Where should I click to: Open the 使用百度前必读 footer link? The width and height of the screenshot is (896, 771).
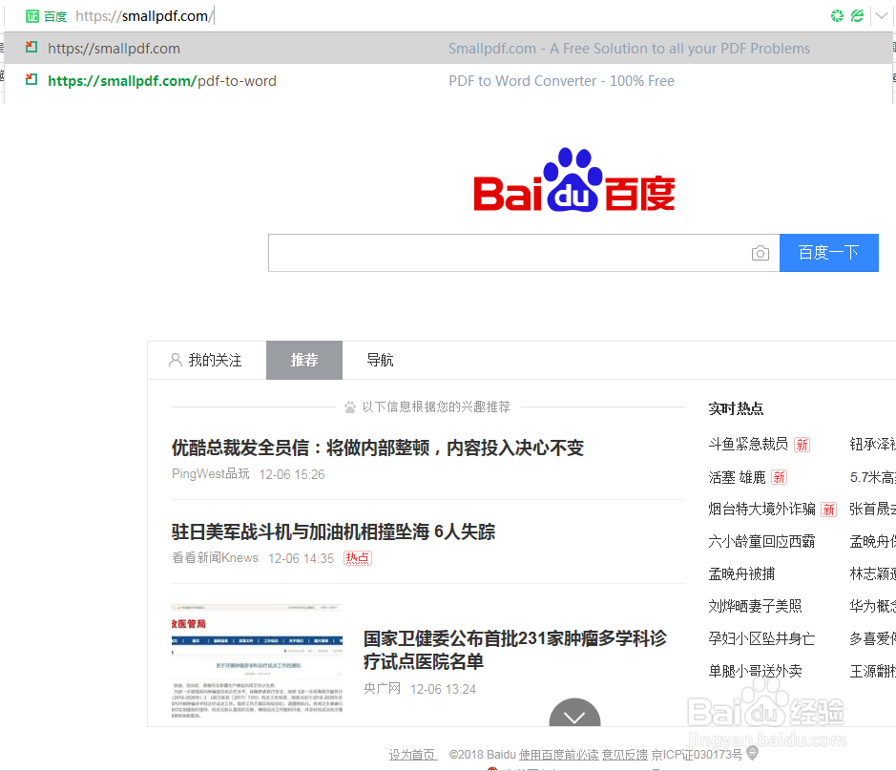558,755
